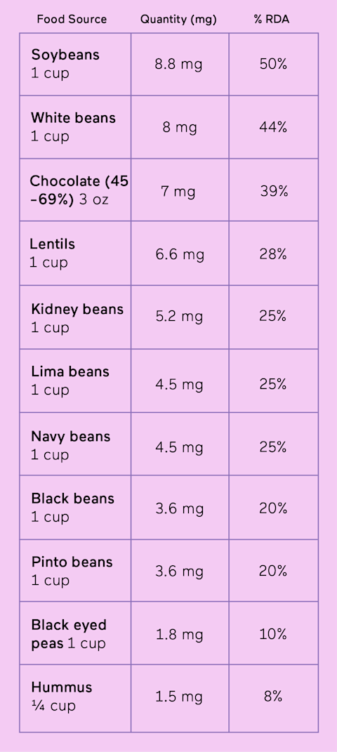Select the 39% RDA value for Chocolate
Screen dimensions: 337x752
(x=275, y=192)
